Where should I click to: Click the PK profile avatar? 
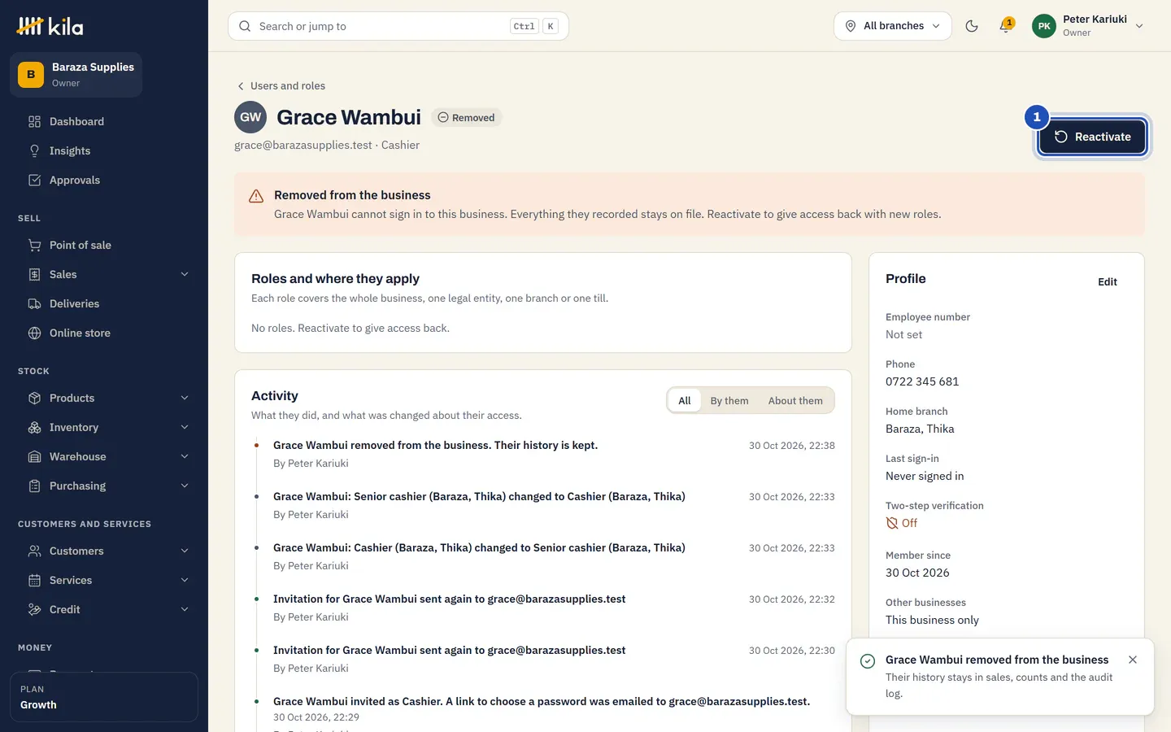tap(1044, 26)
